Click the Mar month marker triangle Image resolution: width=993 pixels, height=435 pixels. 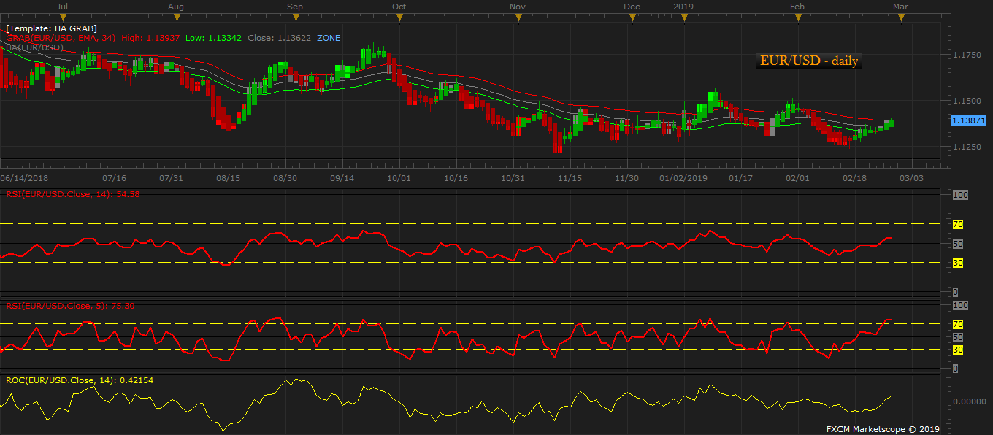coord(901,18)
